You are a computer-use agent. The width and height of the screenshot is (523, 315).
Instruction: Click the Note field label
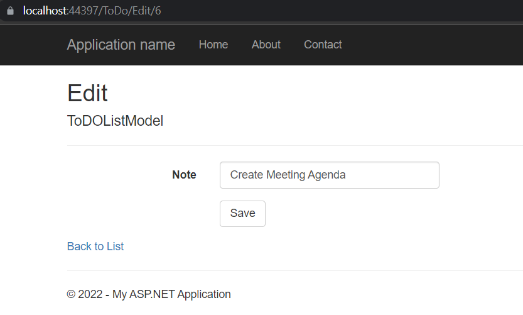[184, 175]
